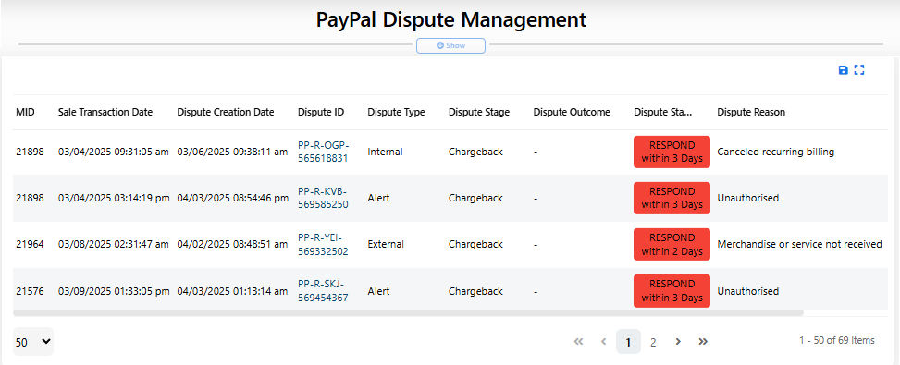Open dispute PP-R-KVB-569585250
This screenshot has height=365, width=900.
coord(323,198)
